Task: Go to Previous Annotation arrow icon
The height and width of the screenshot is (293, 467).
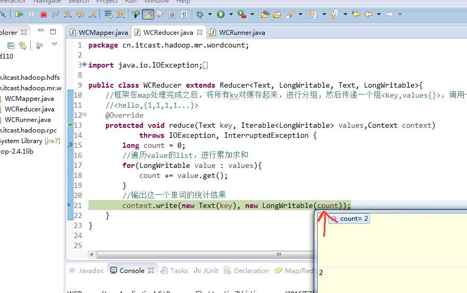Action: (334, 14)
